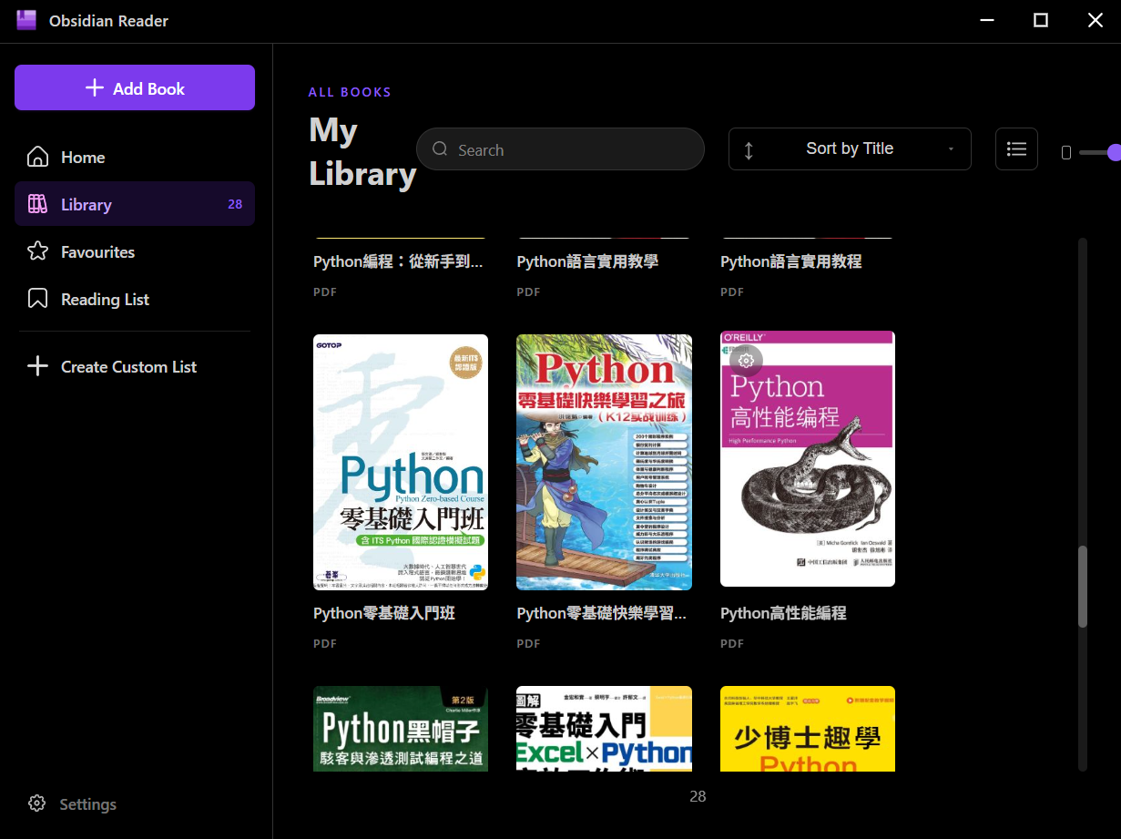
Task: Open 少博士趣學 Python book cover
Action: (808, 729)
